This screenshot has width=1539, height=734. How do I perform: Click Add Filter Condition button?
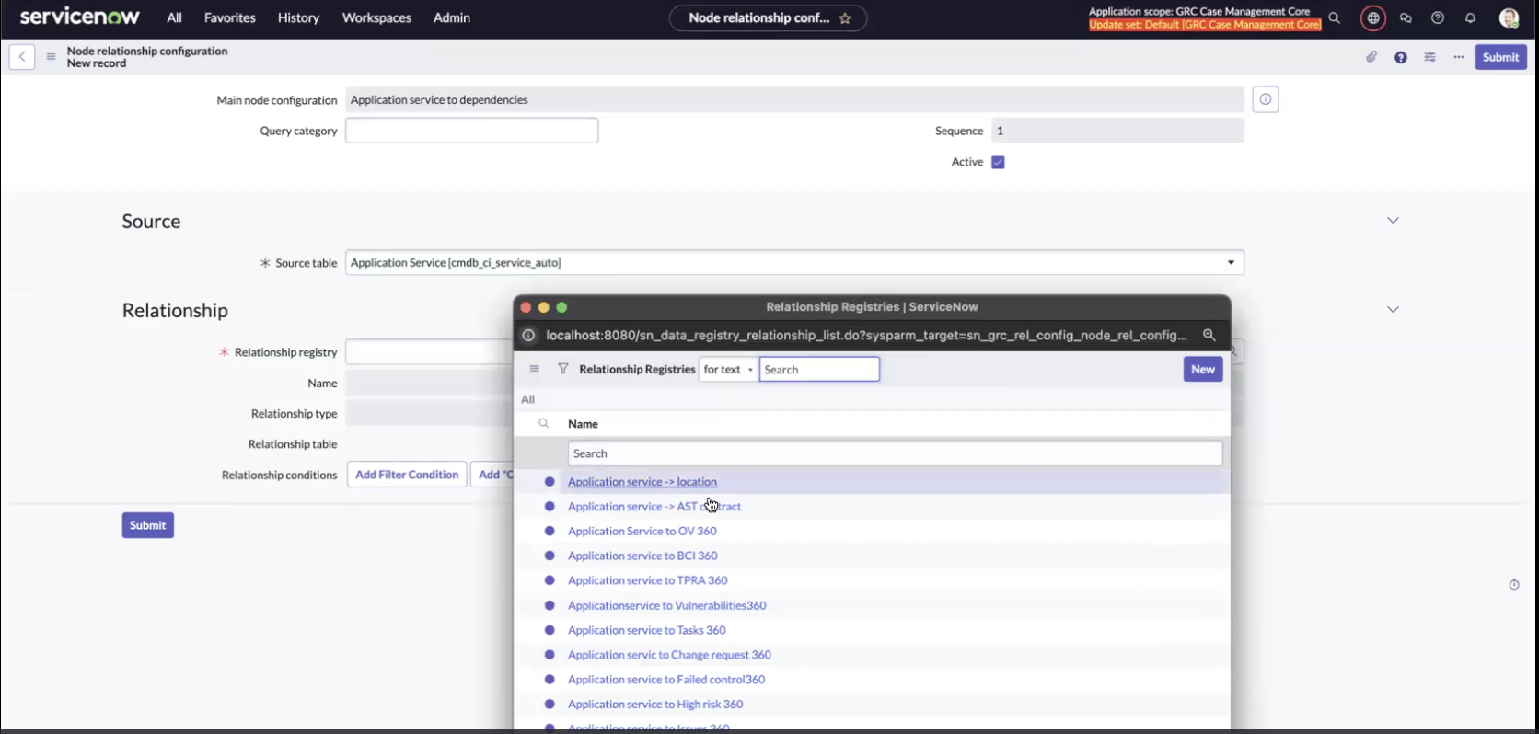pos(407,475)
